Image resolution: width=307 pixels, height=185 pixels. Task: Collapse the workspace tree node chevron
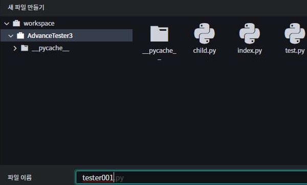(7, 24)
